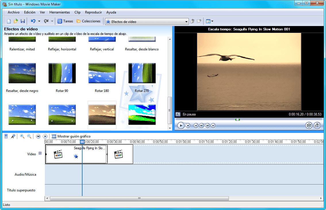Screen dimensions: 326x210
Task: Take a picture of the preview frame
Action: click(317, 125)
